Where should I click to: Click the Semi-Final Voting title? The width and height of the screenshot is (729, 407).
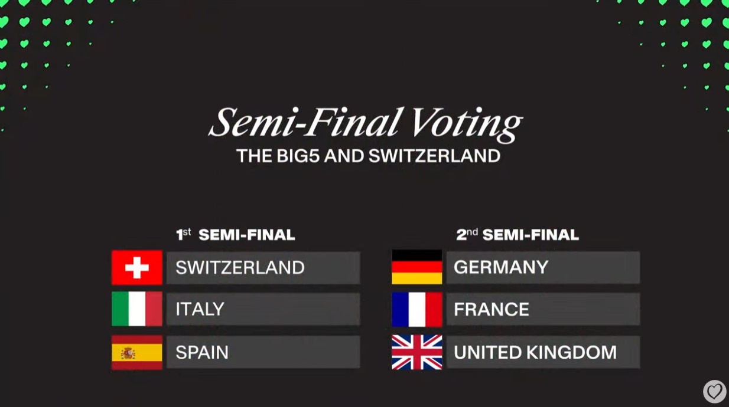[x=365, y=123]
